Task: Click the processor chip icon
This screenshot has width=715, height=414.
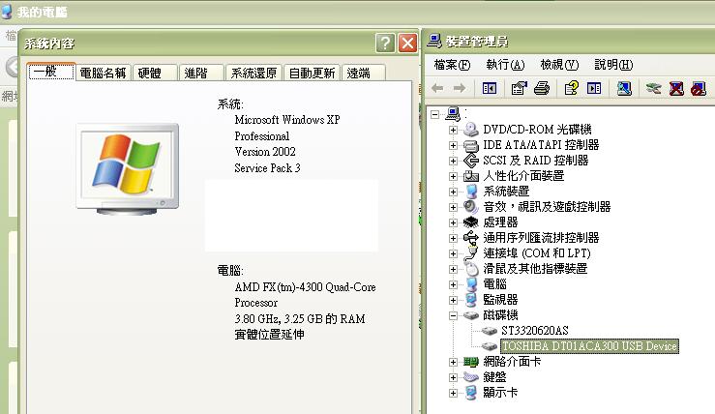Action: click(470, 222)
